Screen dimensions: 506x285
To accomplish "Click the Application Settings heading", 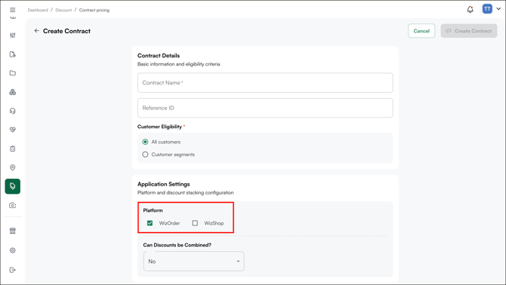I will 164,184.
